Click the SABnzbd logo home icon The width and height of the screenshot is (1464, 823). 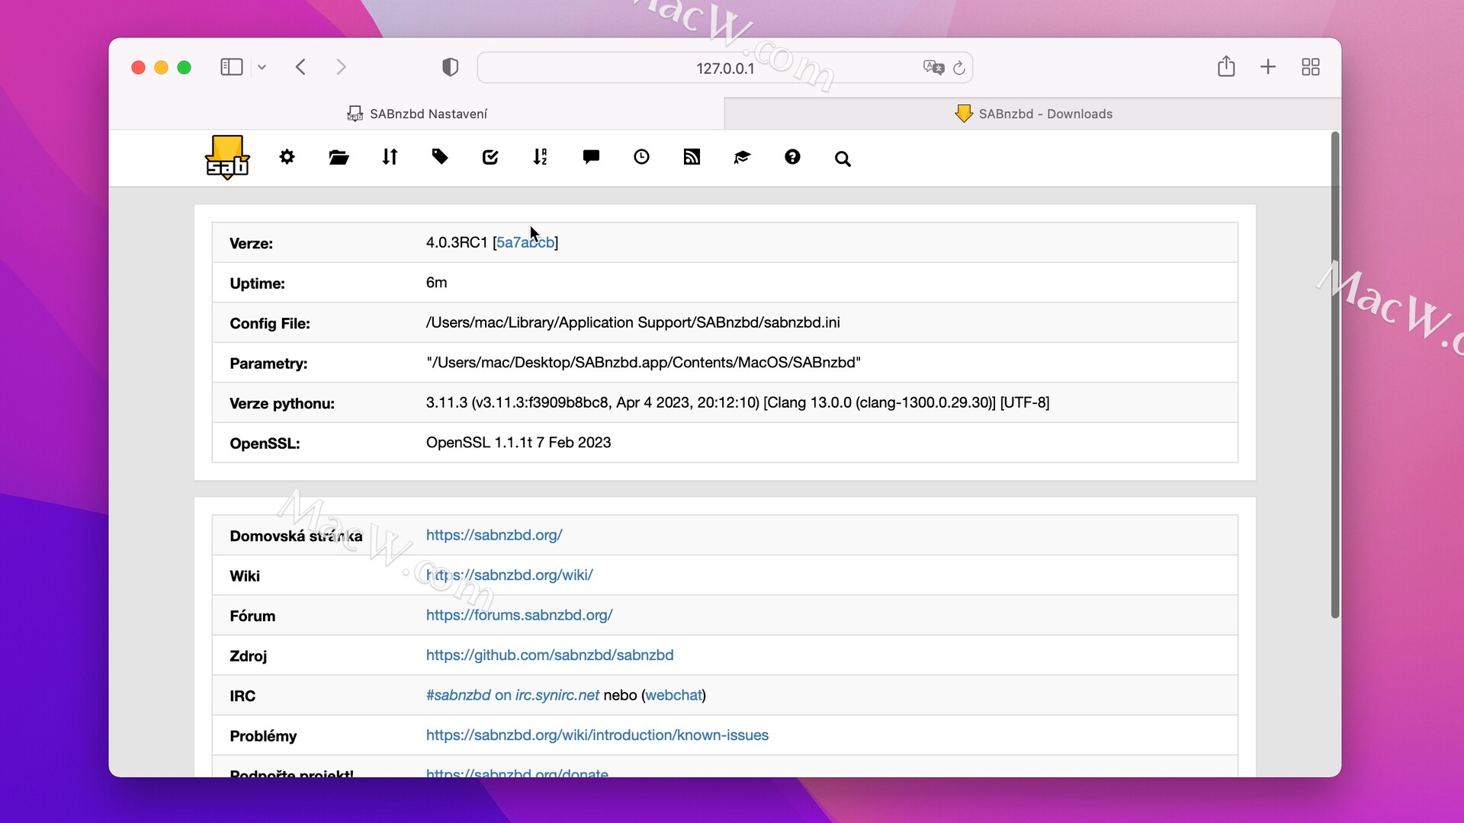click(x=227, y=157)
